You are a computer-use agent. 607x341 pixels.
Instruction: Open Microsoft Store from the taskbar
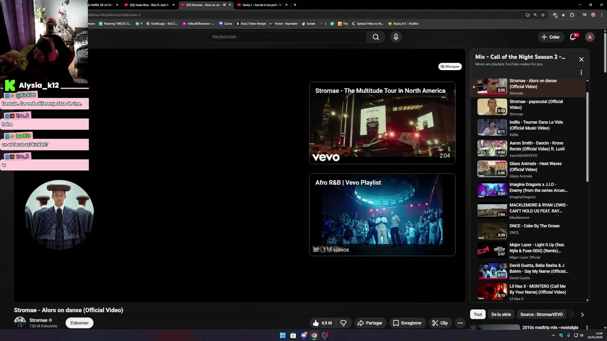(x=293, y=335)
